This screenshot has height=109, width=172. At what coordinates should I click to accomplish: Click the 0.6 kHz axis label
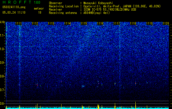[x=2, y=104]
